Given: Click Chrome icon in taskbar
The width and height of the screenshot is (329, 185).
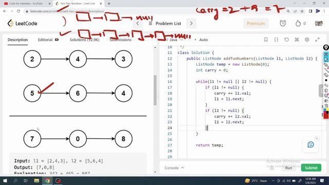Looking at the screenshot, I should [x=48, y=180].
